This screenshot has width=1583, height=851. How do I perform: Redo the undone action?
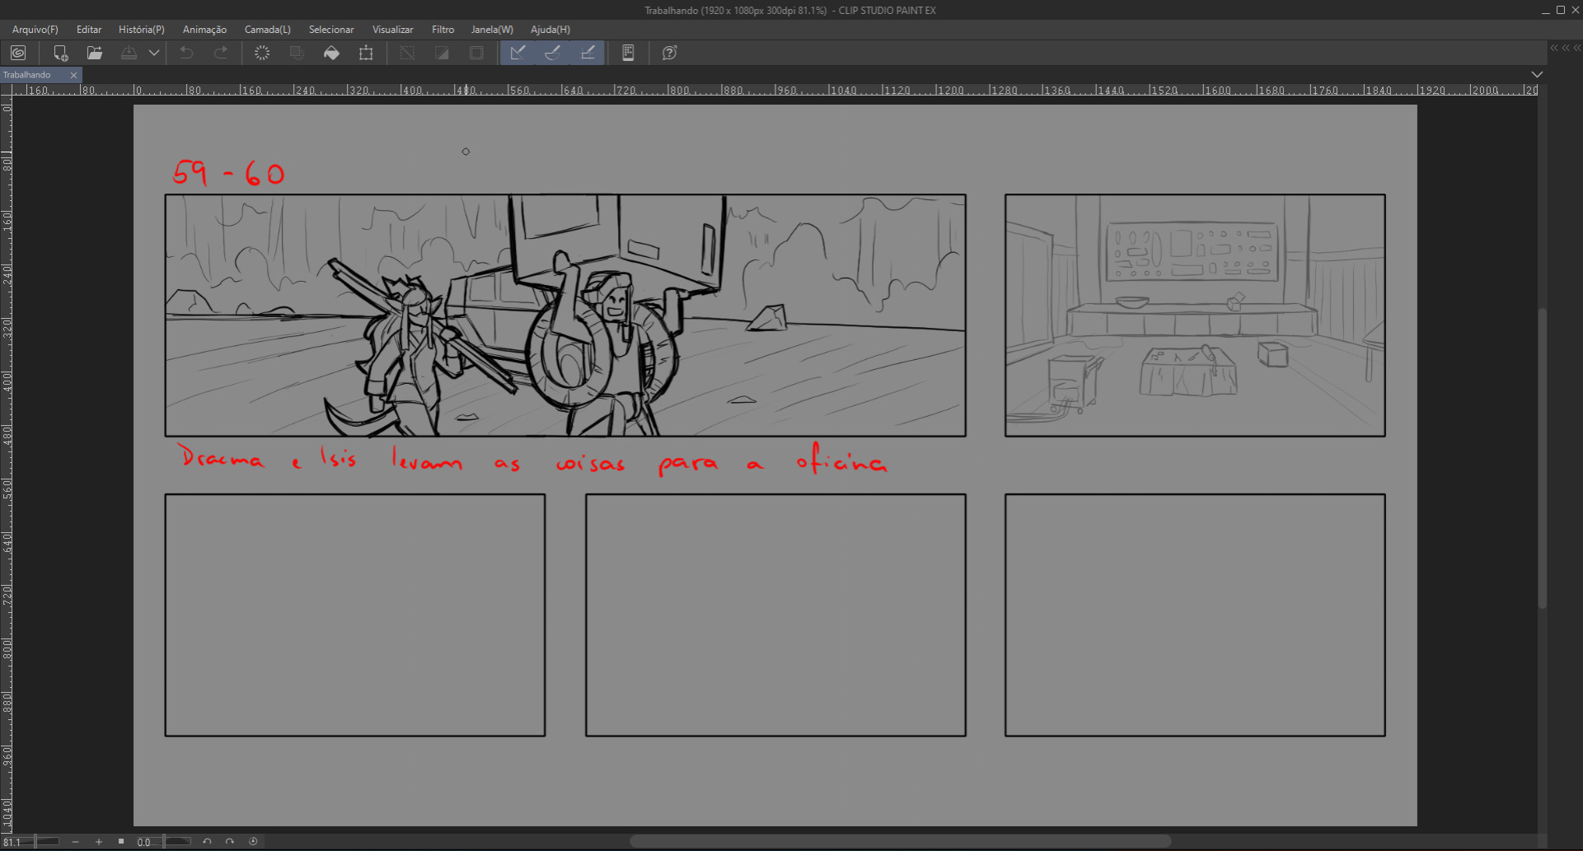221,53
